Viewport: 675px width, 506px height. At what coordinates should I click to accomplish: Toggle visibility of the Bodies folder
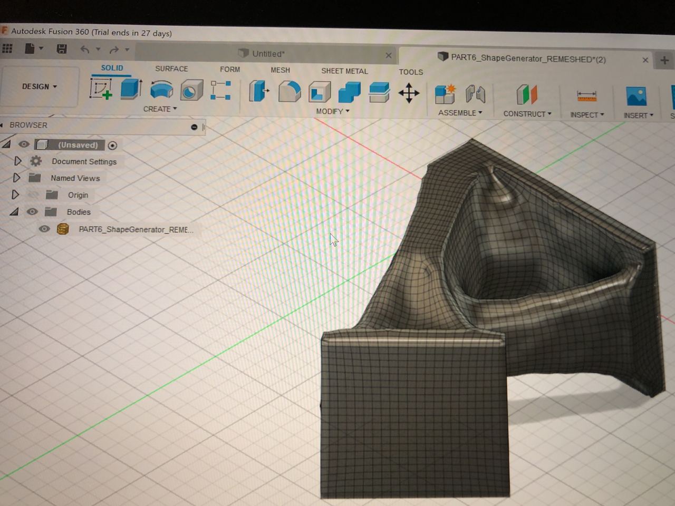pos(32,211)
